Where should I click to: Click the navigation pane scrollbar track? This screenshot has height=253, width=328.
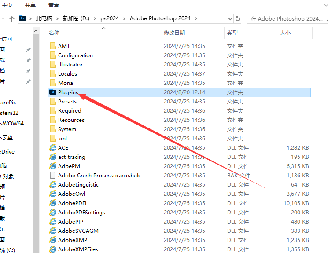[x=36, y=143]
